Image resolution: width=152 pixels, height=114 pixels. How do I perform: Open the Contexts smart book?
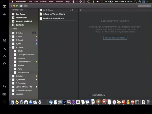click(20, 25)
